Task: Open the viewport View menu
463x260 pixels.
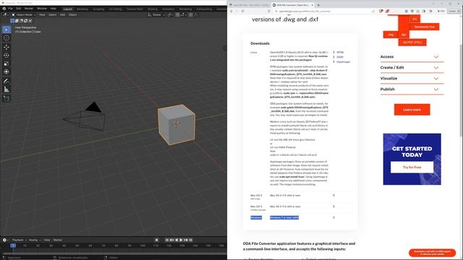Action: pos(42,14)
